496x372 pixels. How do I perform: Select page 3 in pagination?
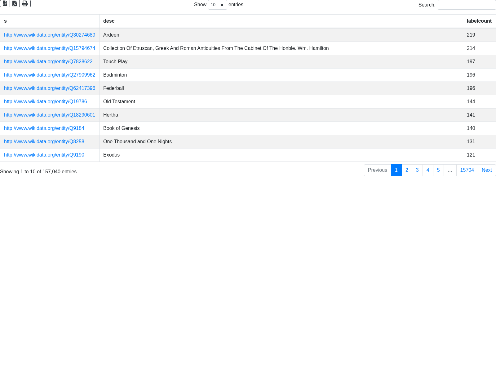[417, 170]
